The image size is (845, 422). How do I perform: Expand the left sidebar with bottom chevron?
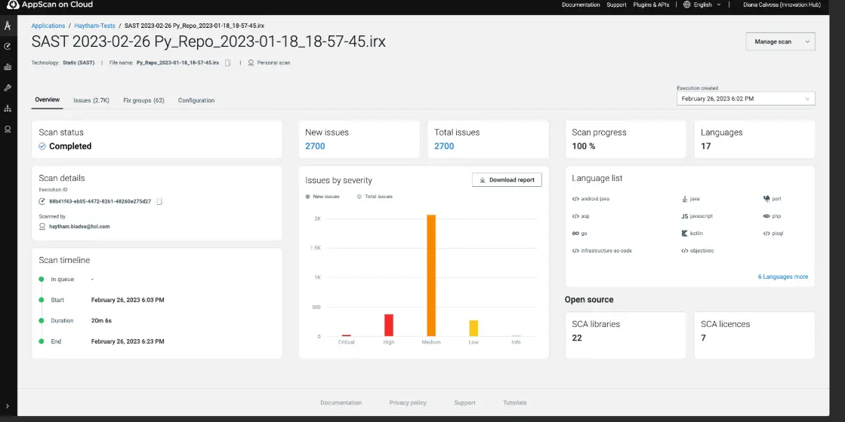click(x=8, y=407)
